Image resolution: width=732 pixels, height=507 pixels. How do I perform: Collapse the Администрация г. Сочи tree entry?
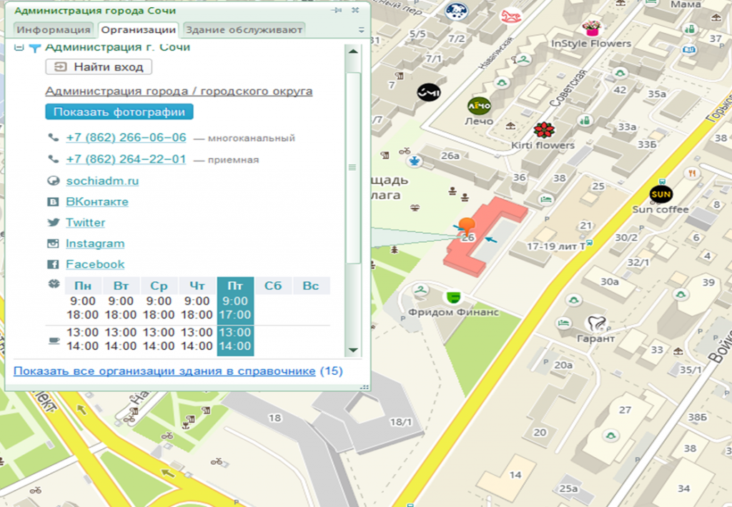coord(19,48)
